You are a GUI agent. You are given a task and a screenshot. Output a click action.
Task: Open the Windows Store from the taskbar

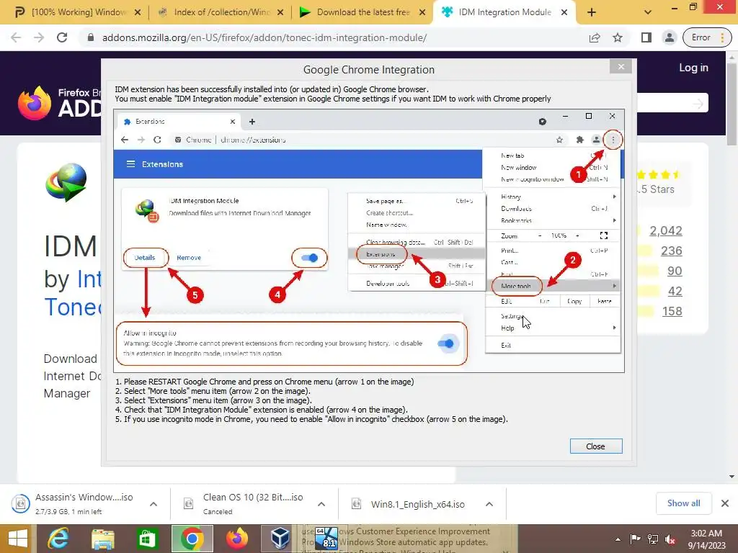tap(147, 539)
